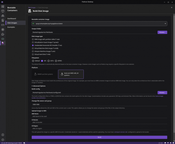The width and height of the screenshot is (175, 144).
Task: Collapse the Advanced Options section
Action: (x=38, y=86)
